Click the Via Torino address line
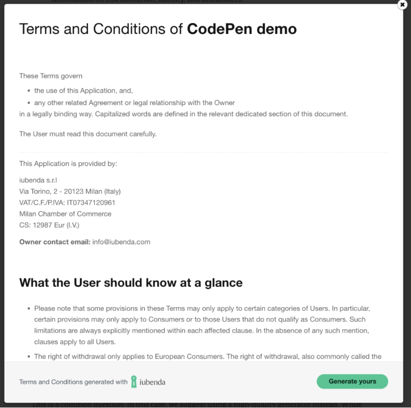411x408 pixels. [70, 191]
